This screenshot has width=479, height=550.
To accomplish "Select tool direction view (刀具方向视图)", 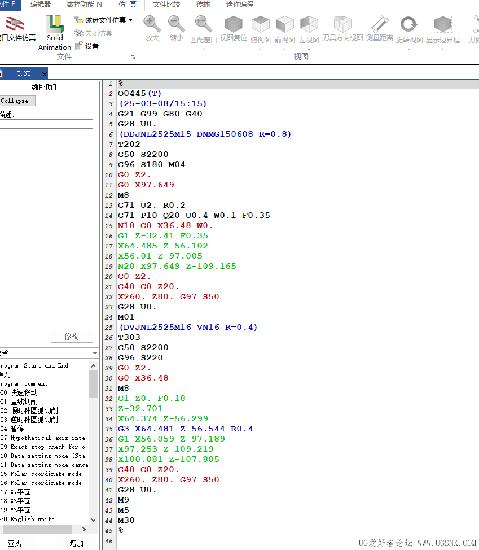I will [x=342, y=28].
